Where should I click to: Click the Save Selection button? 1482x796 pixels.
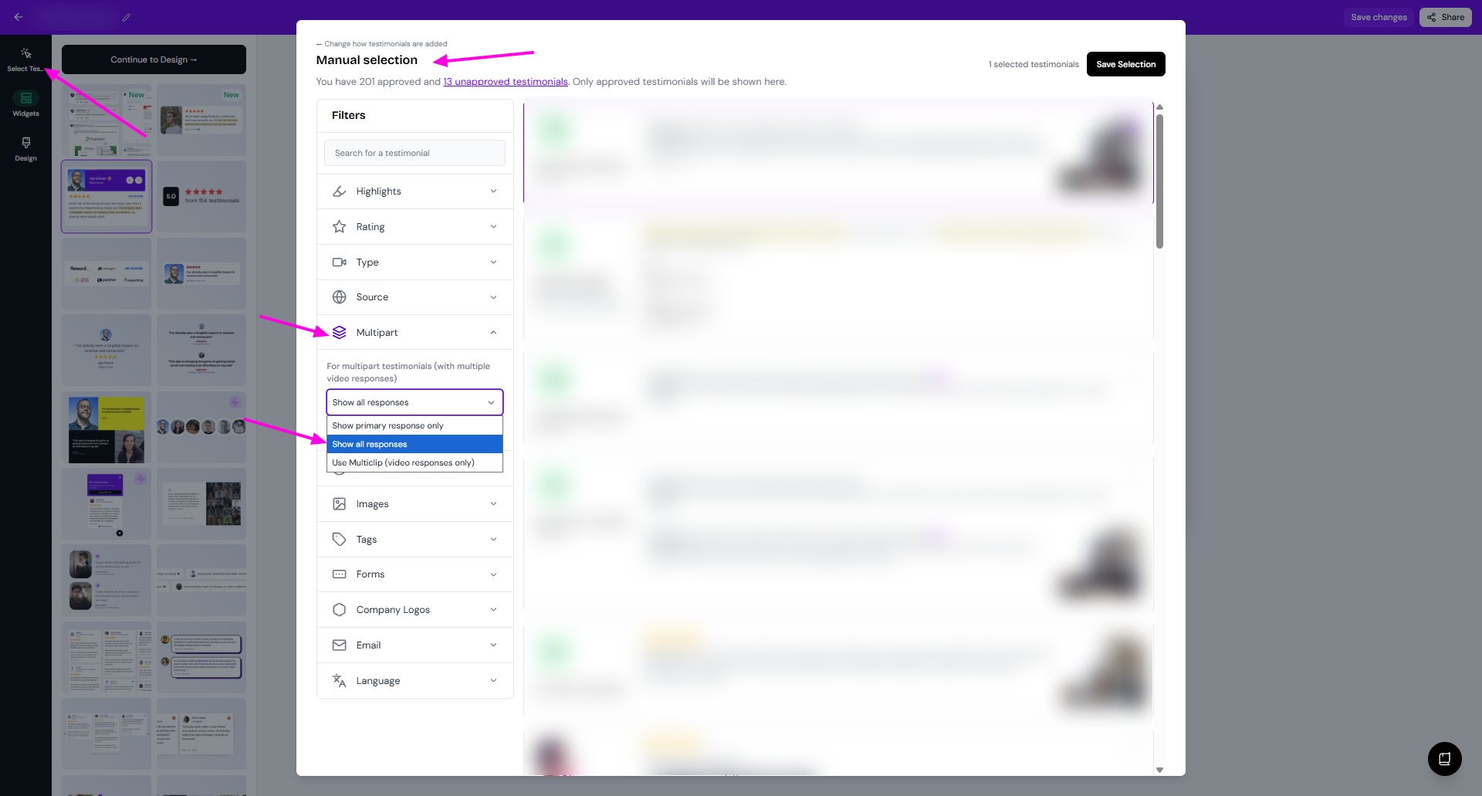click(1125, 64)
